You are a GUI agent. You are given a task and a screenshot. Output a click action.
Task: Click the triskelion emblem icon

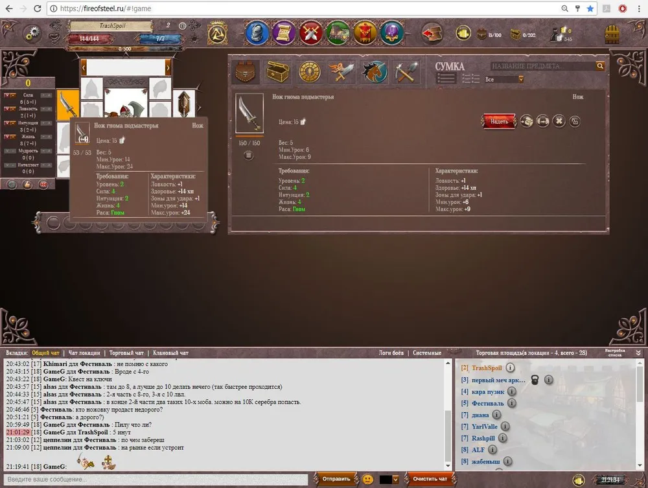[217, 33]
